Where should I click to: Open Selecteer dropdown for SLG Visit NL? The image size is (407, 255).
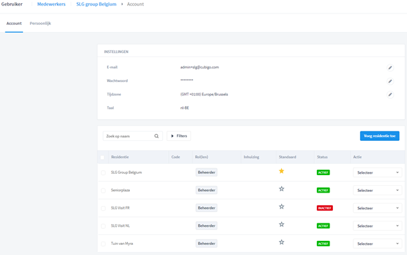click(377, 225)
